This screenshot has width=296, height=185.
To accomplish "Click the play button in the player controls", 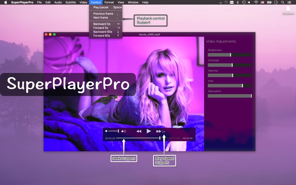I will click(149, 131).
